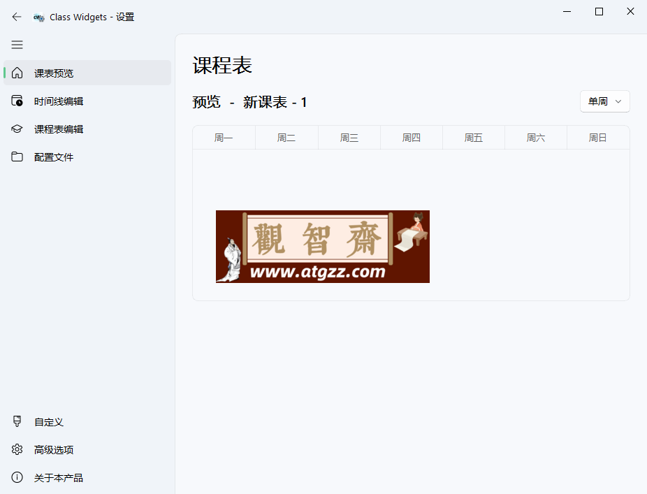Image resolution: width=647 pixels, height=494 pixels.
Task: Click the clock calendar icon for 时间线编辑
Action: (x=17, y=101)
